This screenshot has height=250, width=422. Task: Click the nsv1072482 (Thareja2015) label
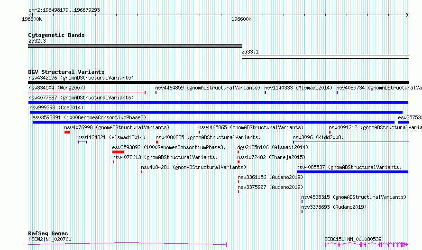tap(271, 157)
